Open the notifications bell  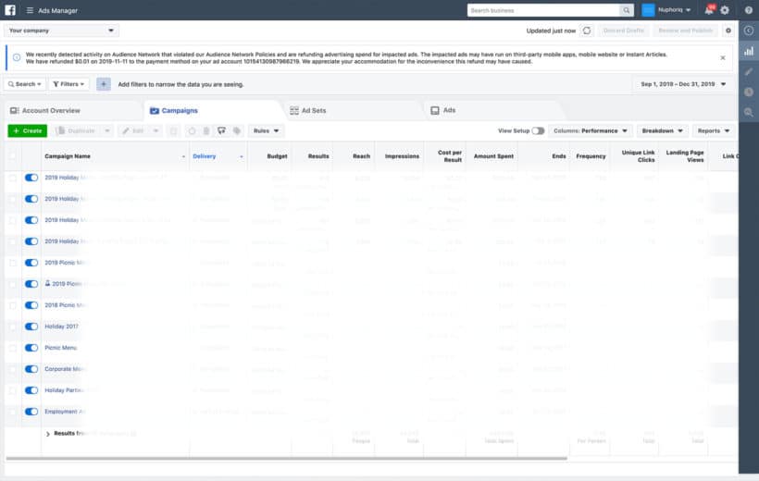709,10
